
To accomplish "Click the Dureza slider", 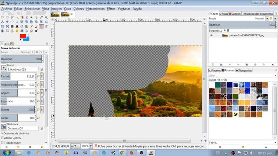I will tap(18, 110).
